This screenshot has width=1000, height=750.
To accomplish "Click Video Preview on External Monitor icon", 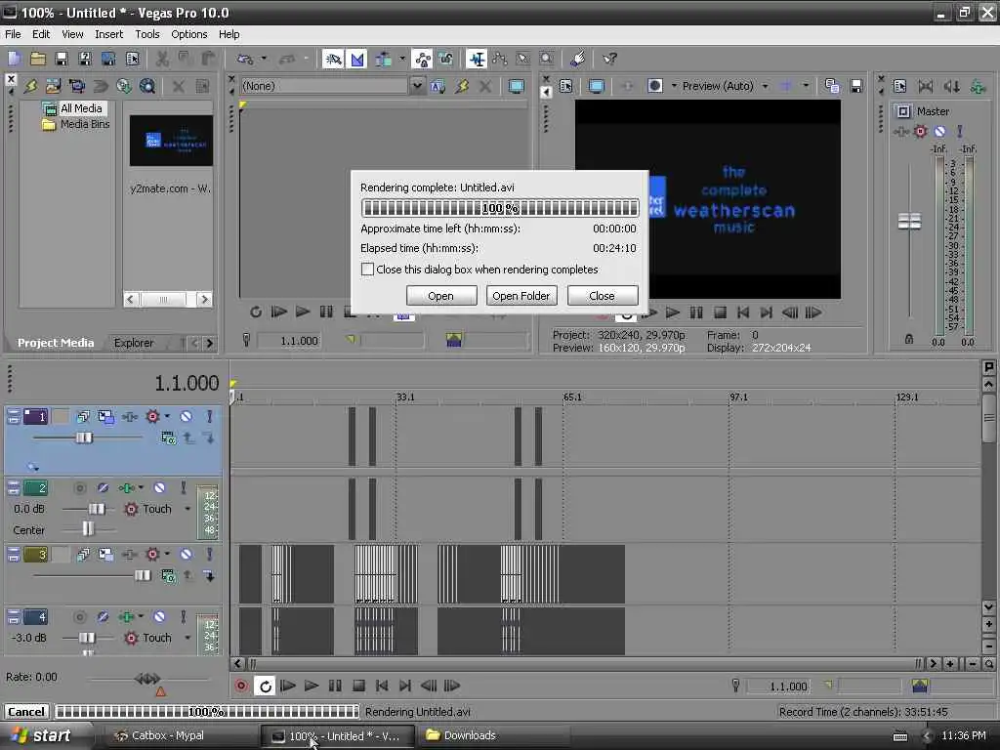I will [x=597, y=86].
